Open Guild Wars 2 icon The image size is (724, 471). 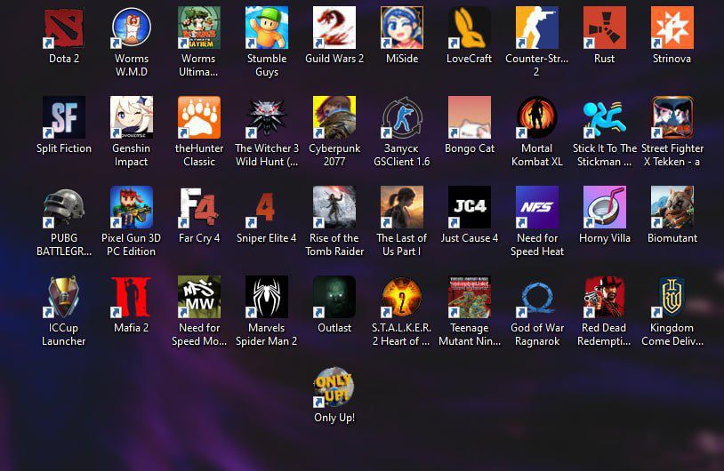coord(334,28)
